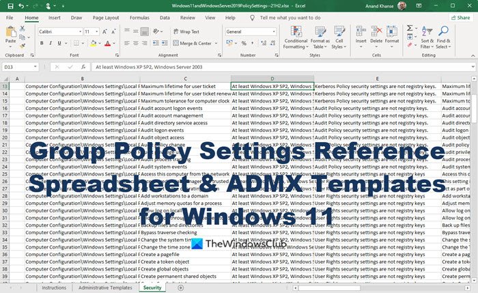
Task: Click the Name Box showing D13
Action: pos(20,67)
